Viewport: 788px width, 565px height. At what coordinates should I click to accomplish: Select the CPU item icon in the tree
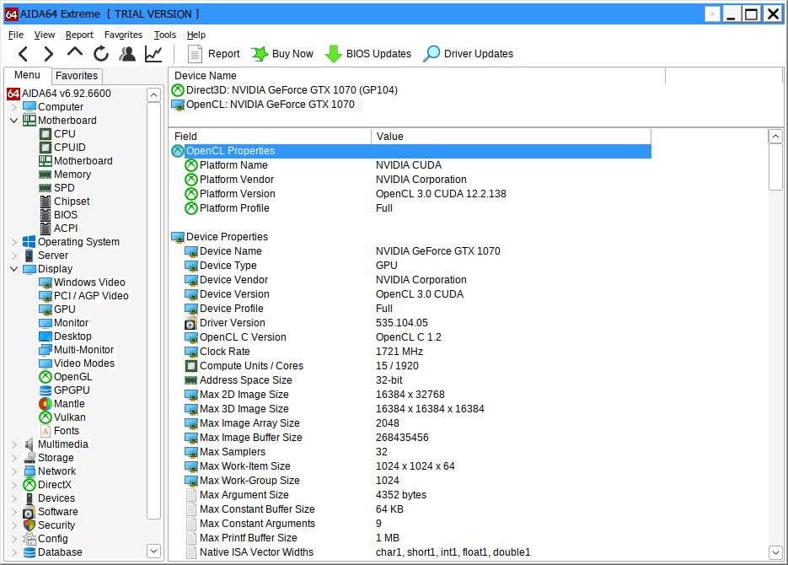(x=46, y=134)
